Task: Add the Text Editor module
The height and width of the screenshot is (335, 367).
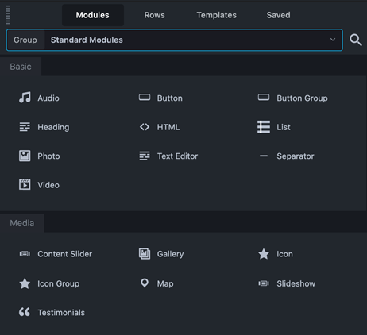Action: (x=168, y=156)
